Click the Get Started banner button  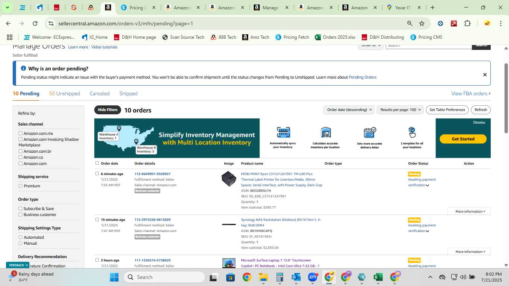tap(463, 139)
